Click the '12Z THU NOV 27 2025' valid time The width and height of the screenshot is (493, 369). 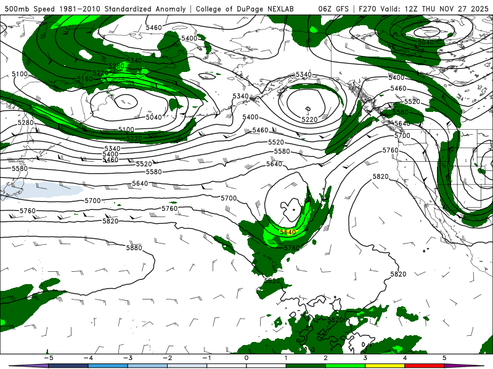coord(446,9)
